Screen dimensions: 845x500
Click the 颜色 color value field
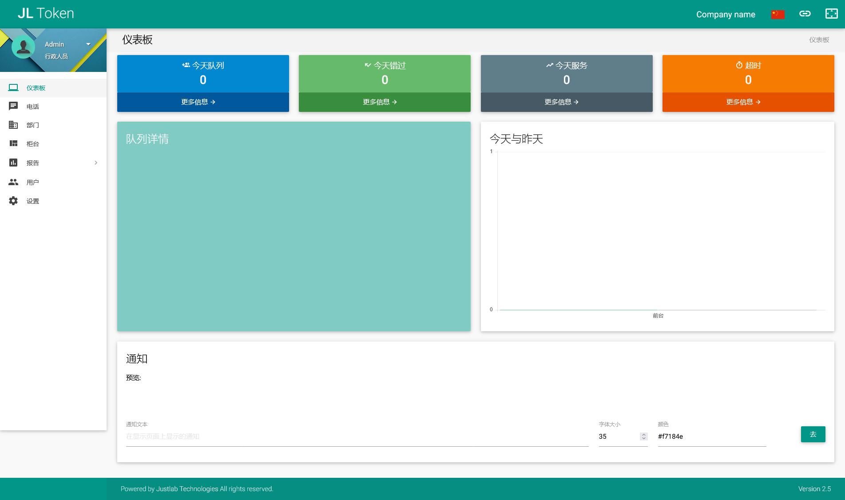point(711,437)
